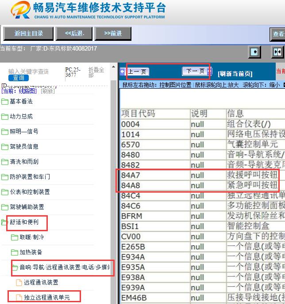285x304 pixels.
Task: Select item code E935A cell
Action: tap(155, 267)
